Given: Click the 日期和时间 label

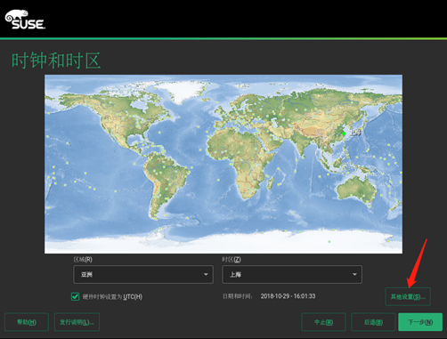Looking at the screenshot, I should pyautogui.click(x=238, y=296).
